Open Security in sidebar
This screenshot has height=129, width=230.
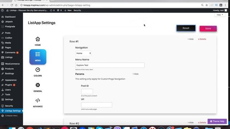tap(9, 106)
